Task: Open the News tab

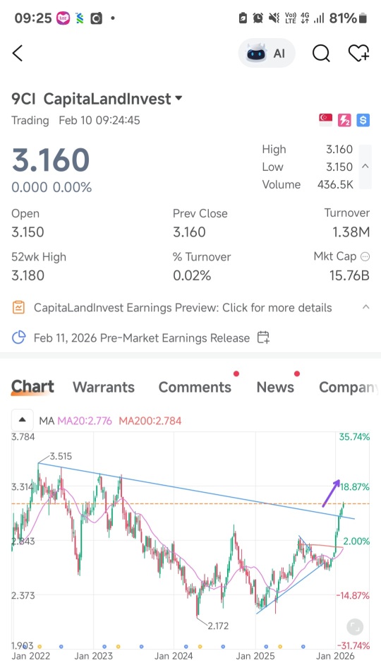Action: point(275,387)
